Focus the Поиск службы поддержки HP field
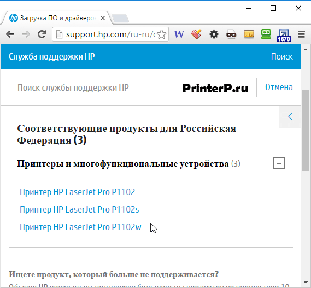Viewport: 311px width, 288px height. point(133,87)
